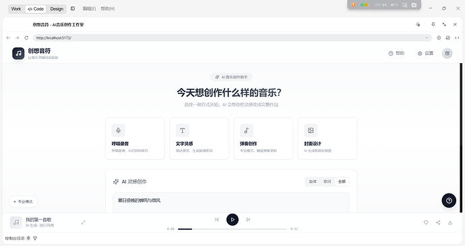
Task: Click the song title 我的第一首歌
Action: click(38, 220)
